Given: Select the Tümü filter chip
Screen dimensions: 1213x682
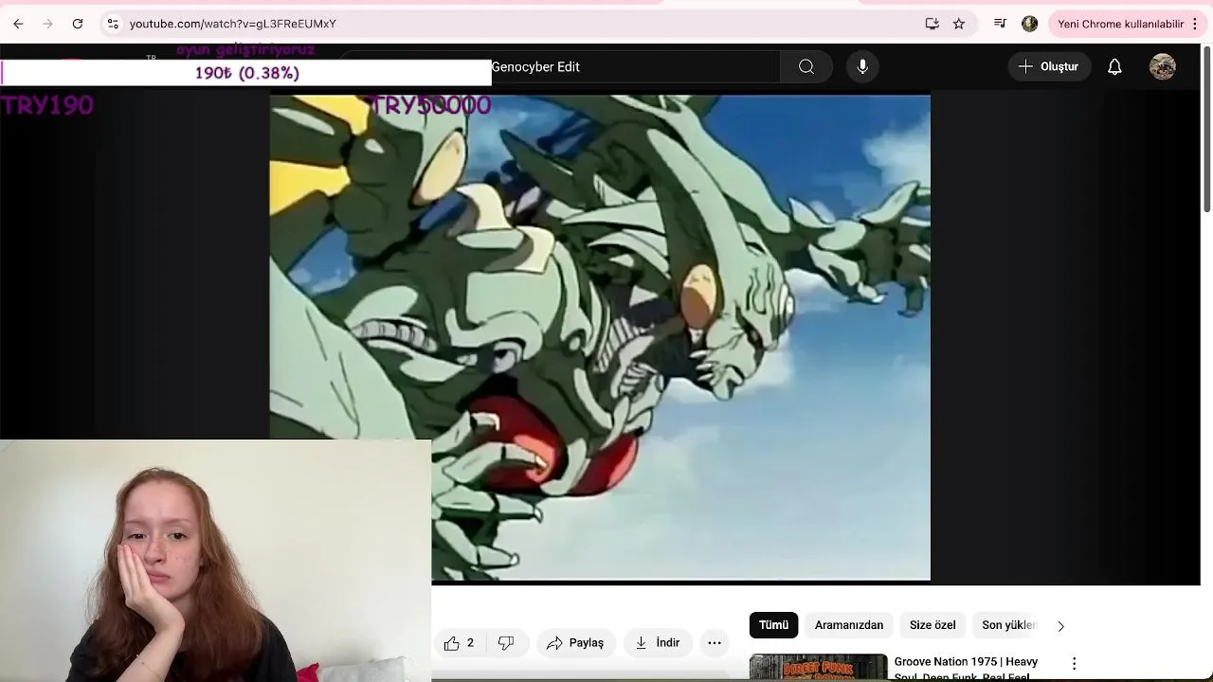Looking at the screenshot, I should [773, 625].
